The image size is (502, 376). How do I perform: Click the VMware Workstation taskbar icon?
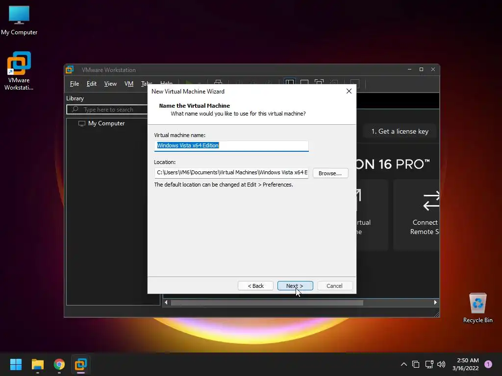point(81,364)
